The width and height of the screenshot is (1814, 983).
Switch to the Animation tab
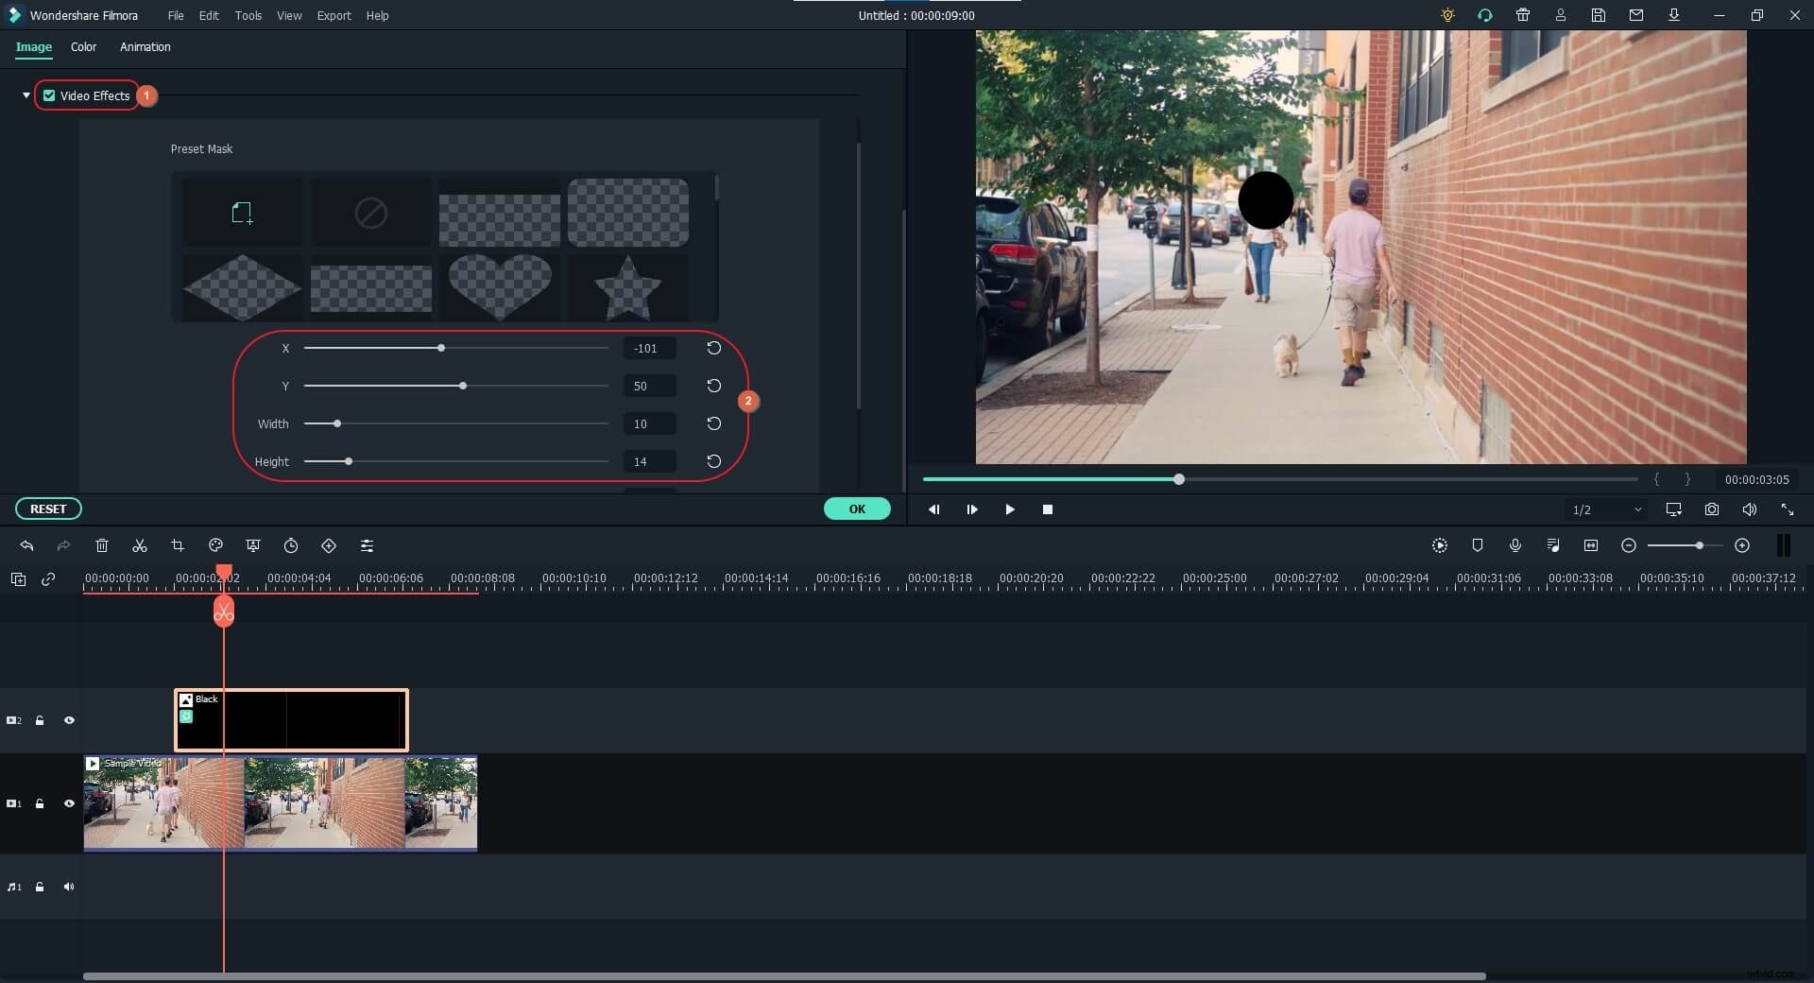tap(145, 47)
